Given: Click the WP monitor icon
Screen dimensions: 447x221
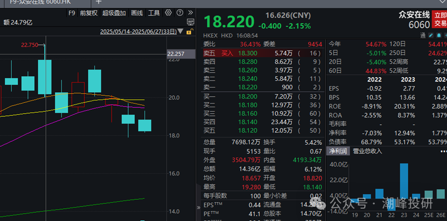Looking at the screenshot, I should tap(191, 22).
